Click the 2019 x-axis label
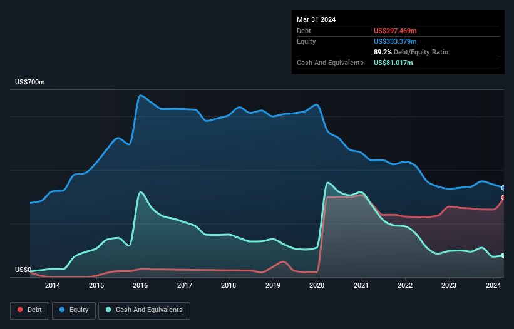Image resolution: width=514 pixels, height=329 pixels. click(273, 285)
